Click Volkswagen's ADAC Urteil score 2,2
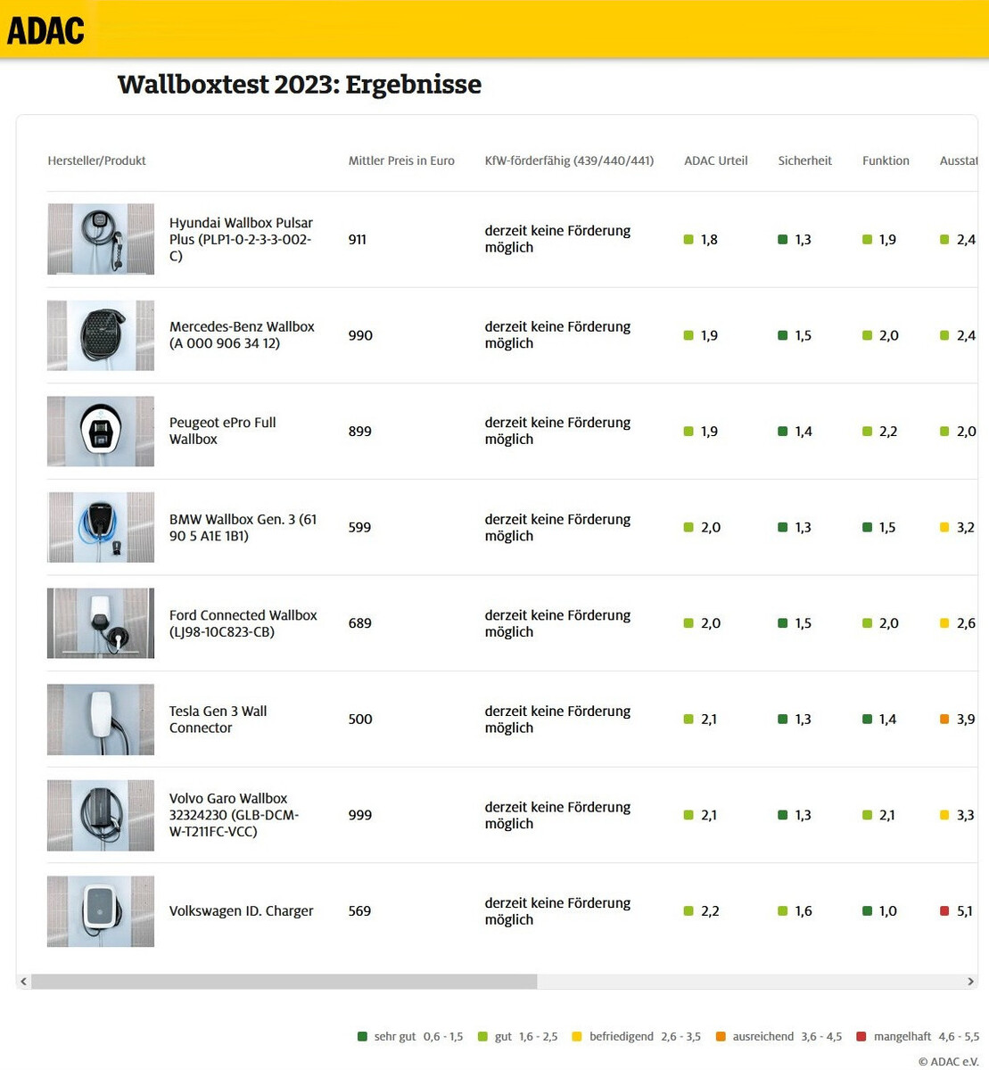Viewport: 989px width, 1070px height. pyautogui.click(x=710, y=911)
